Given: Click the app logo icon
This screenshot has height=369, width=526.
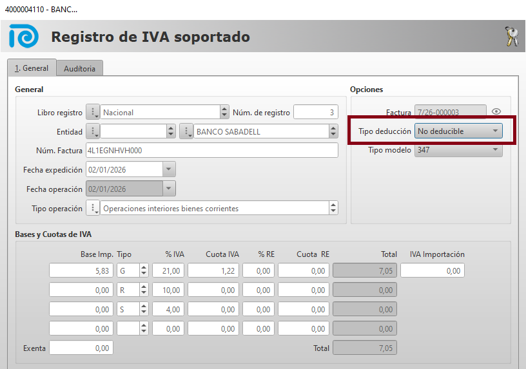Looking at the screenshot, I should point(23,37).
